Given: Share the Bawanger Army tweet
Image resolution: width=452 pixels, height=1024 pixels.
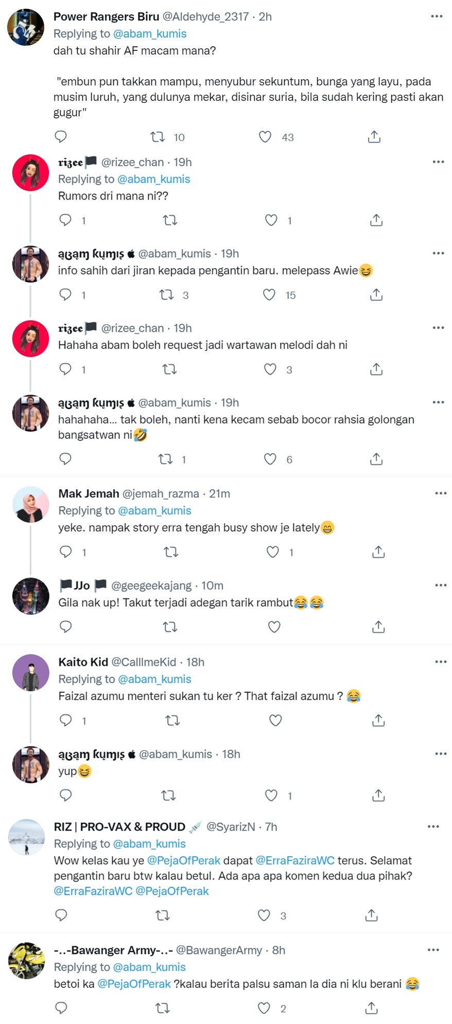Looking at the screenshot, I should point(371,1008).
